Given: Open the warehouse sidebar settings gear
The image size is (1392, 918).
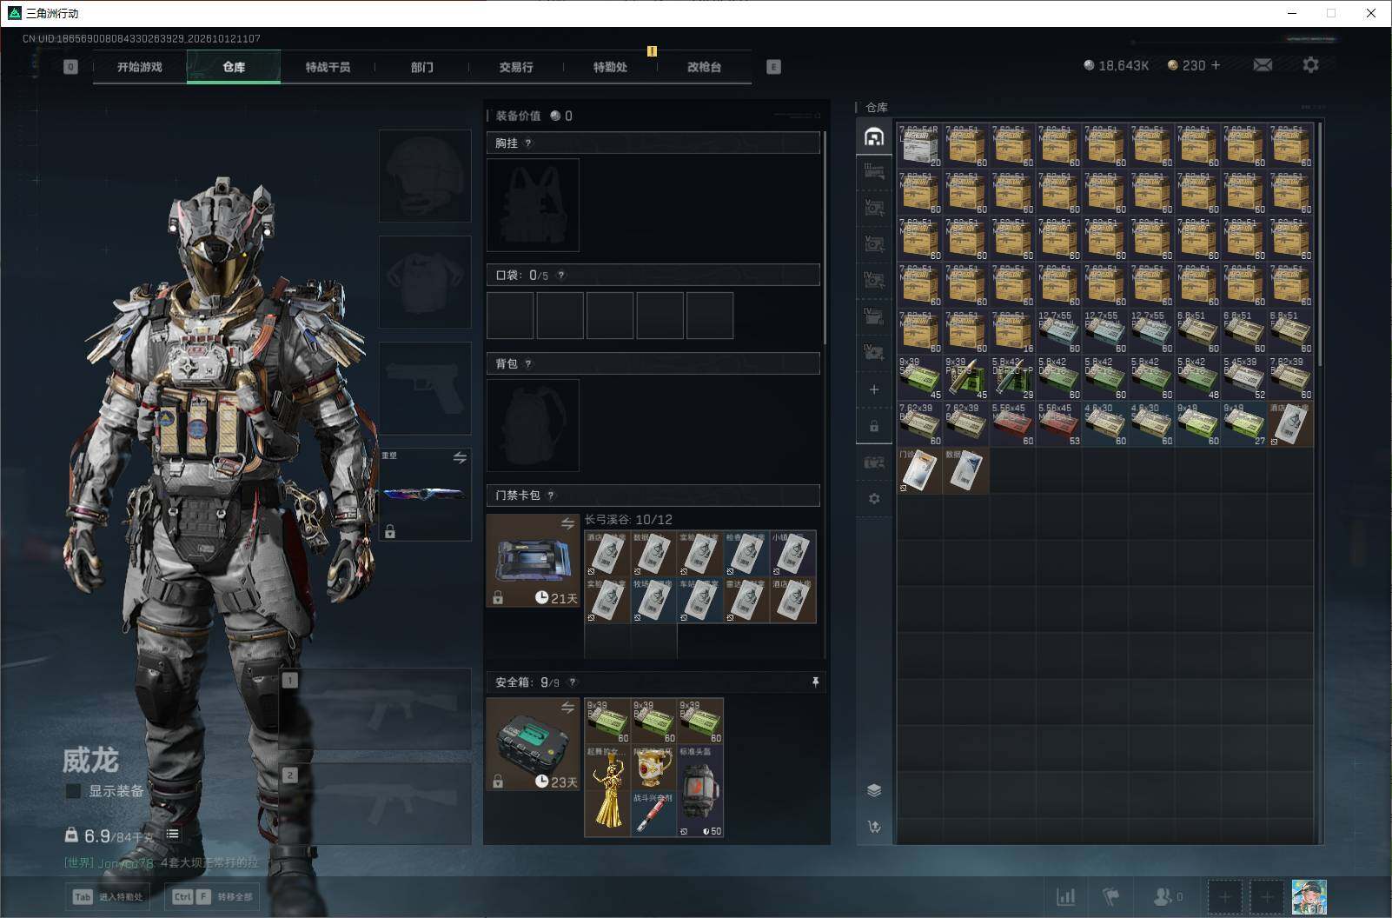Looking at the screenshot, I should [x=874, y=499].
